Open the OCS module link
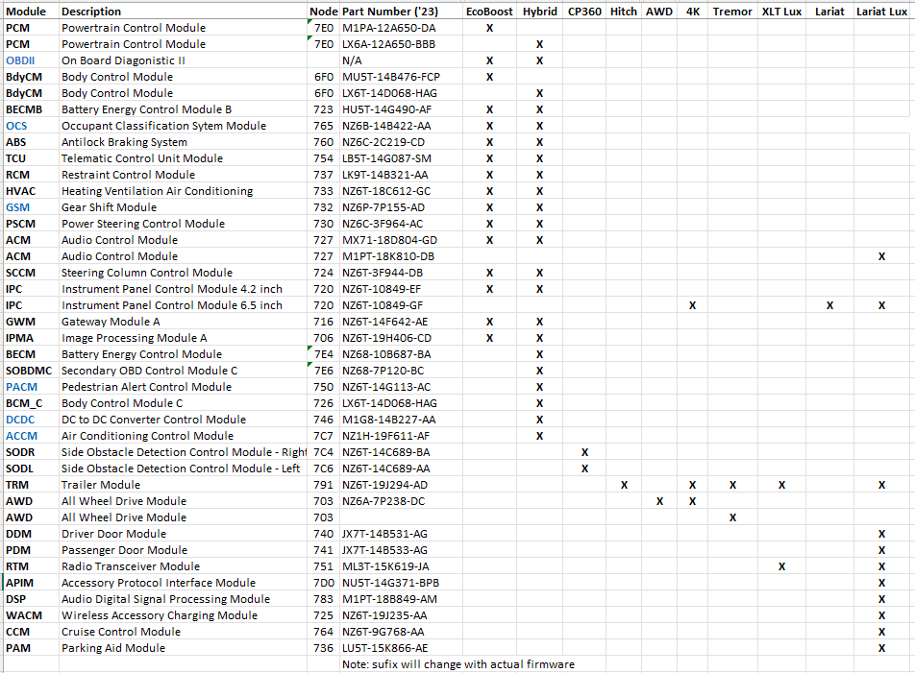The height and width of the screenshot is (673, 915). coord(16,126)
